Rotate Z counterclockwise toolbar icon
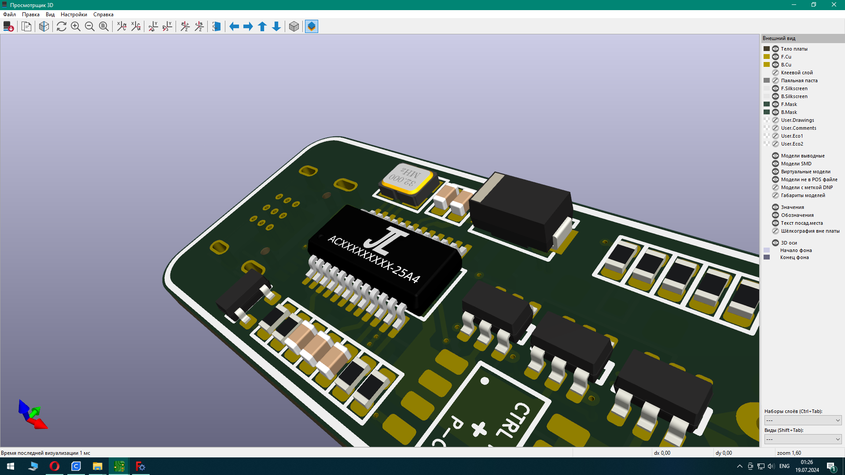Image resolution: width=845 pixels, height=475 pixels. coord(199,26)
